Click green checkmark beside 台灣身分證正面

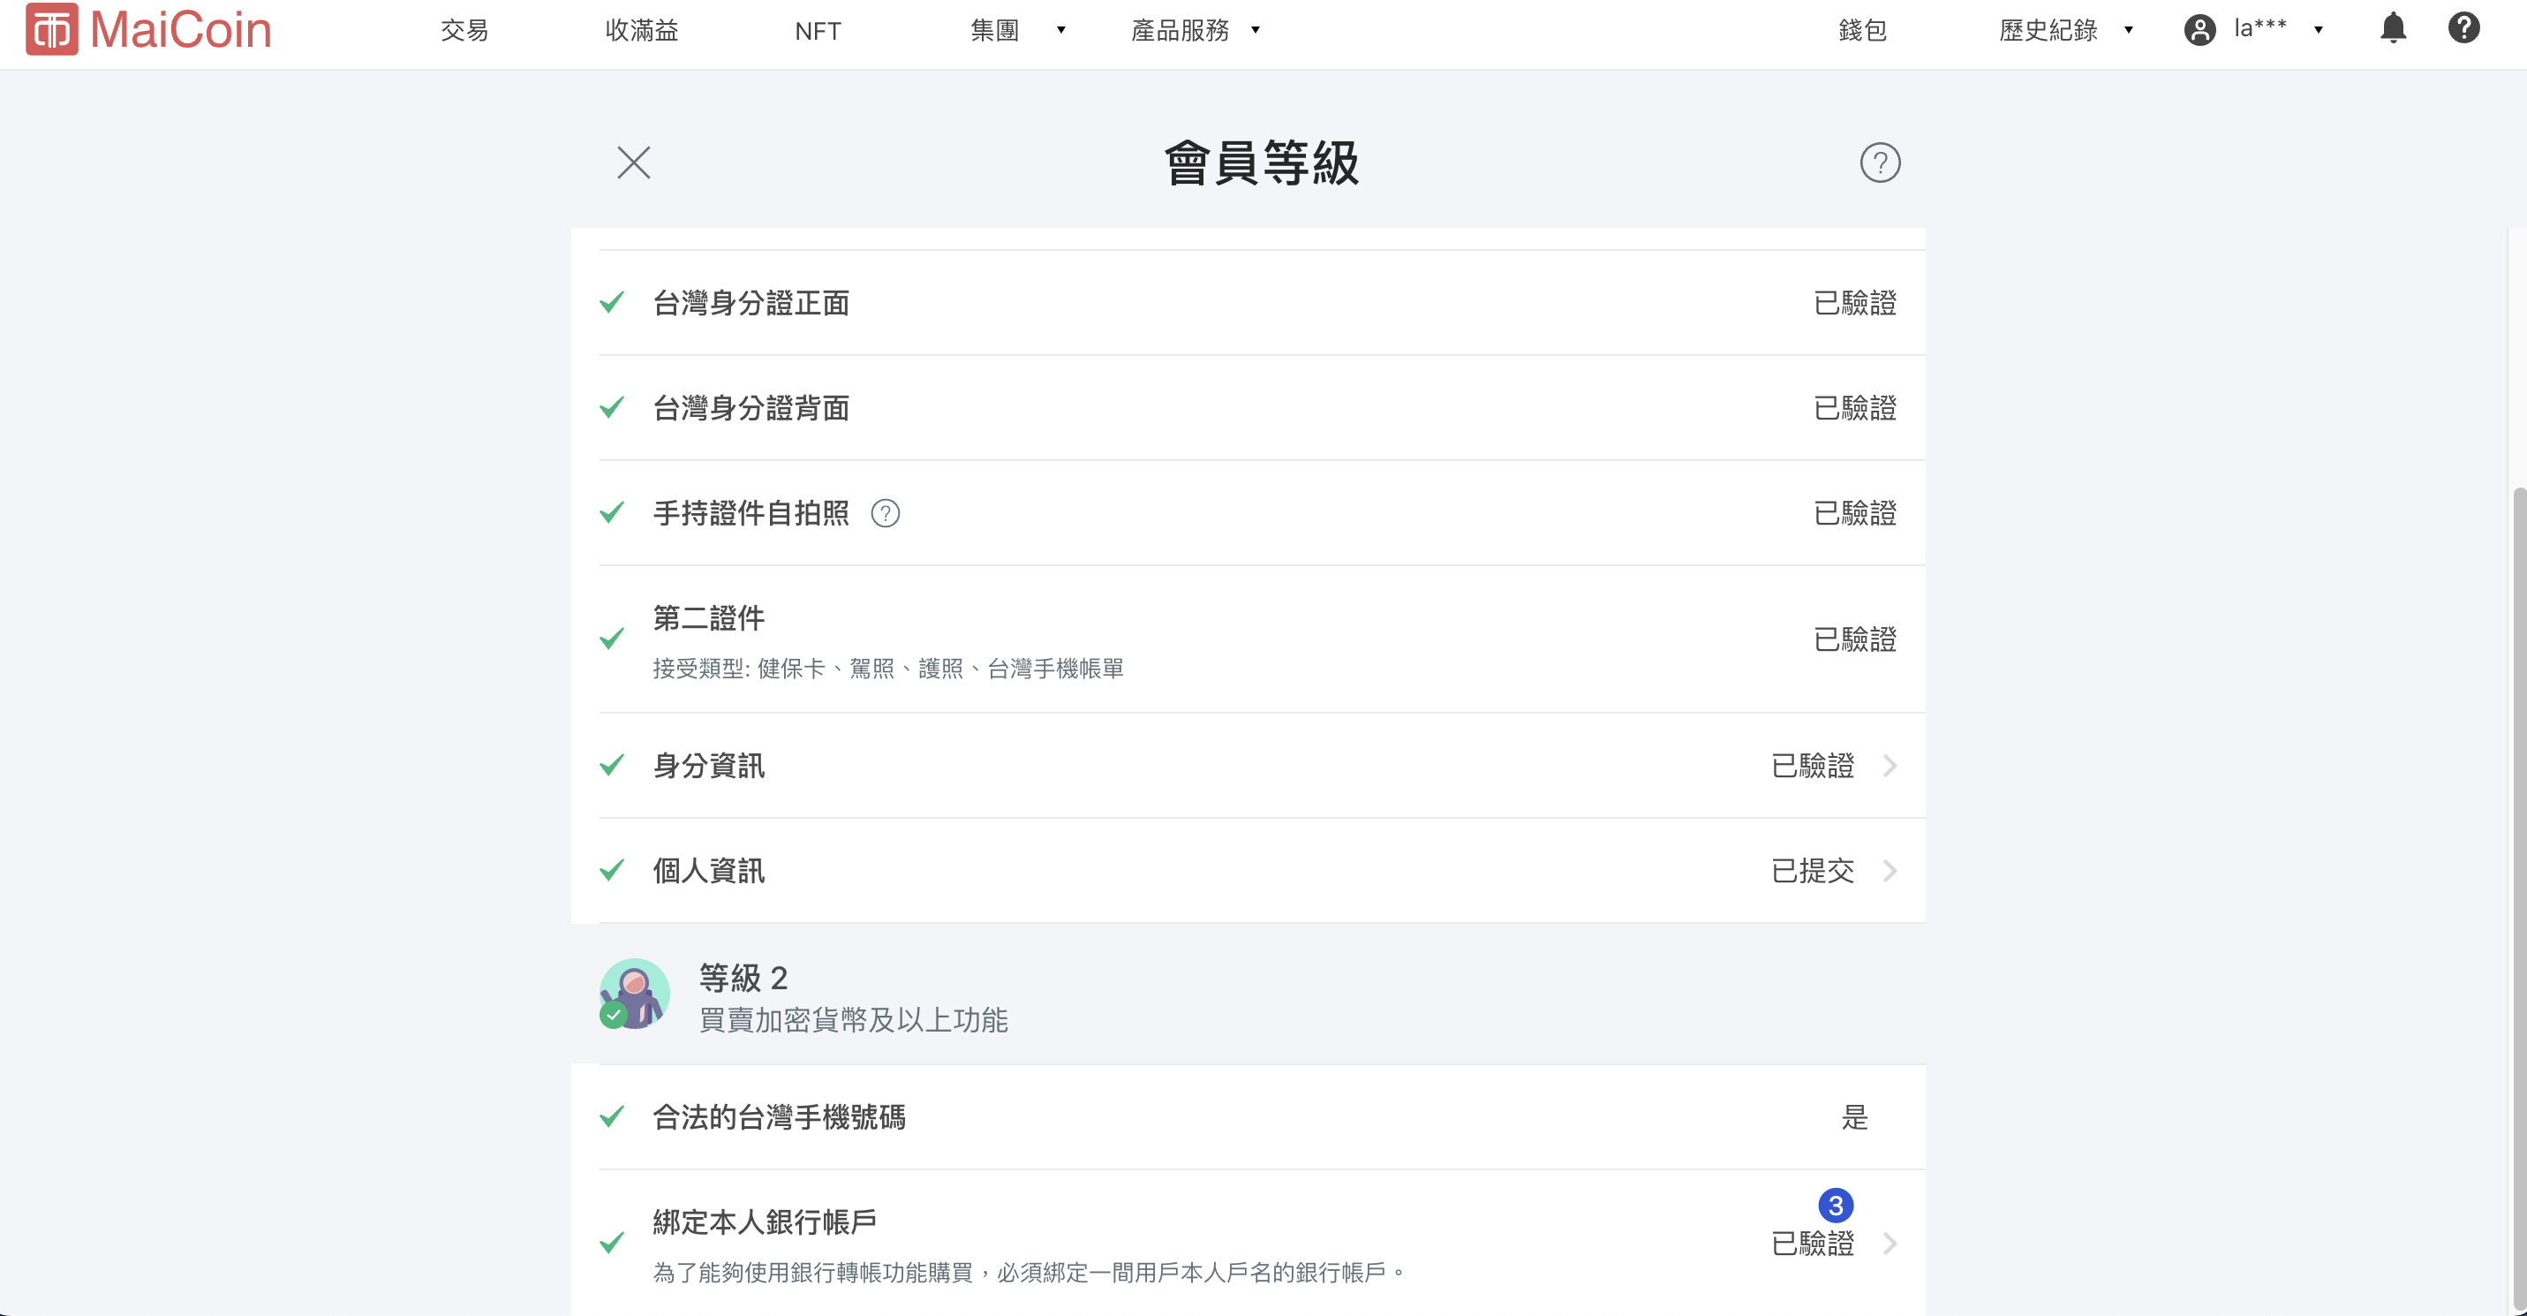pyautogui.click(x=612, y=302)
